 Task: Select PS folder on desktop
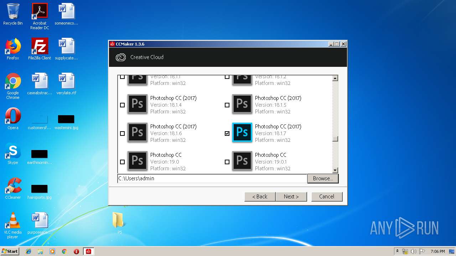coord(118,223)
